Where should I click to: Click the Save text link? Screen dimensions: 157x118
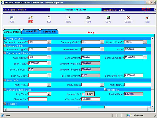108,22
